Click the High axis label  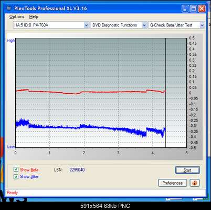(x=11, y=41)
